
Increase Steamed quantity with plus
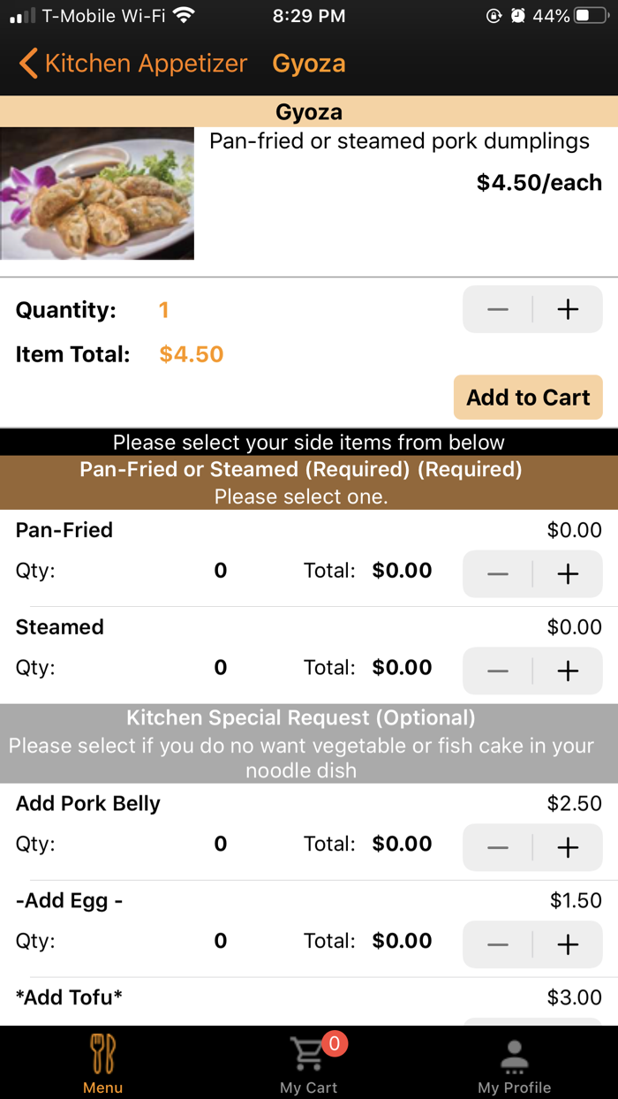click(568, 671)
